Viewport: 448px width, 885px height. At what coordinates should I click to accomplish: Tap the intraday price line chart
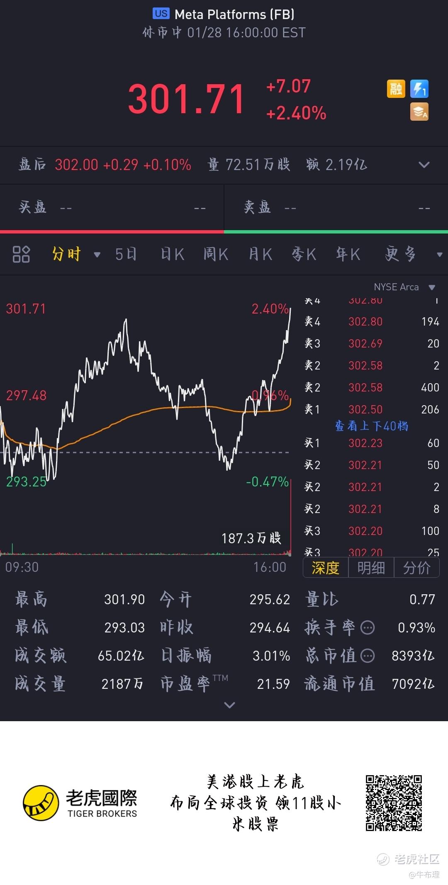pos(145,394)
